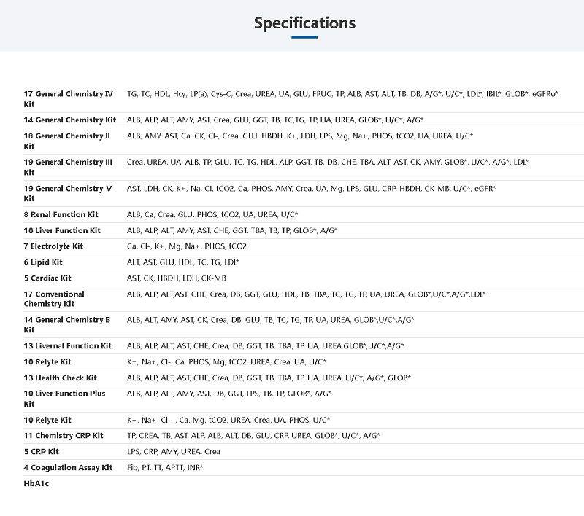Click the AST, CK, HBDH, LDH, CK-MB test list
The image size is (584, 516).
(176, 278)
